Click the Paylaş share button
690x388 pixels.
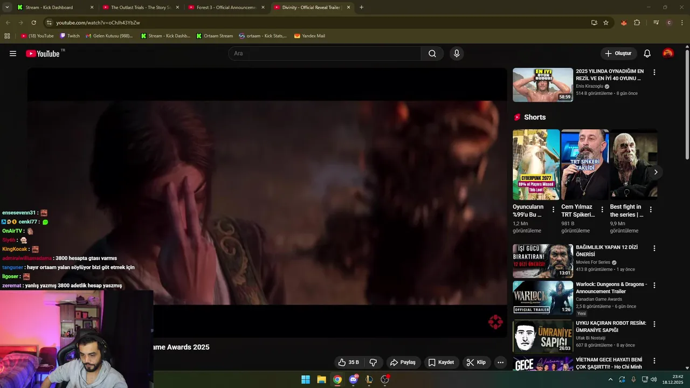[x=403, y=362]
